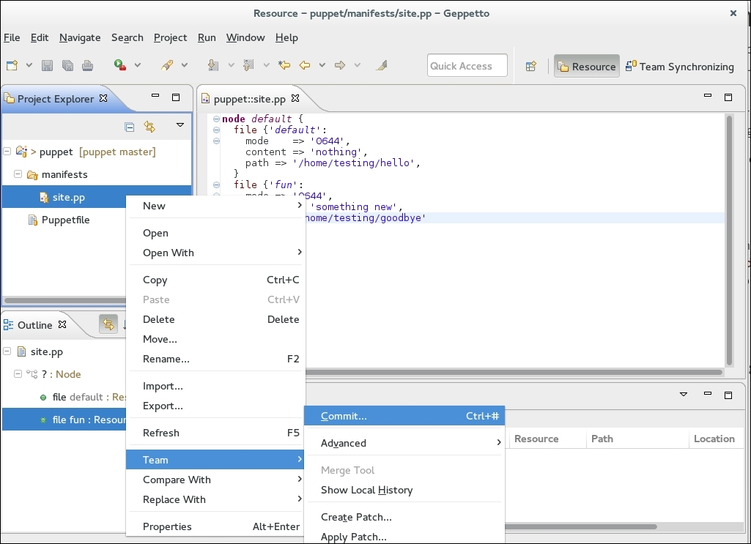Screen dimensions: 751x544
Task: Click the Resource perspective button
Action: tap(586, 67)
